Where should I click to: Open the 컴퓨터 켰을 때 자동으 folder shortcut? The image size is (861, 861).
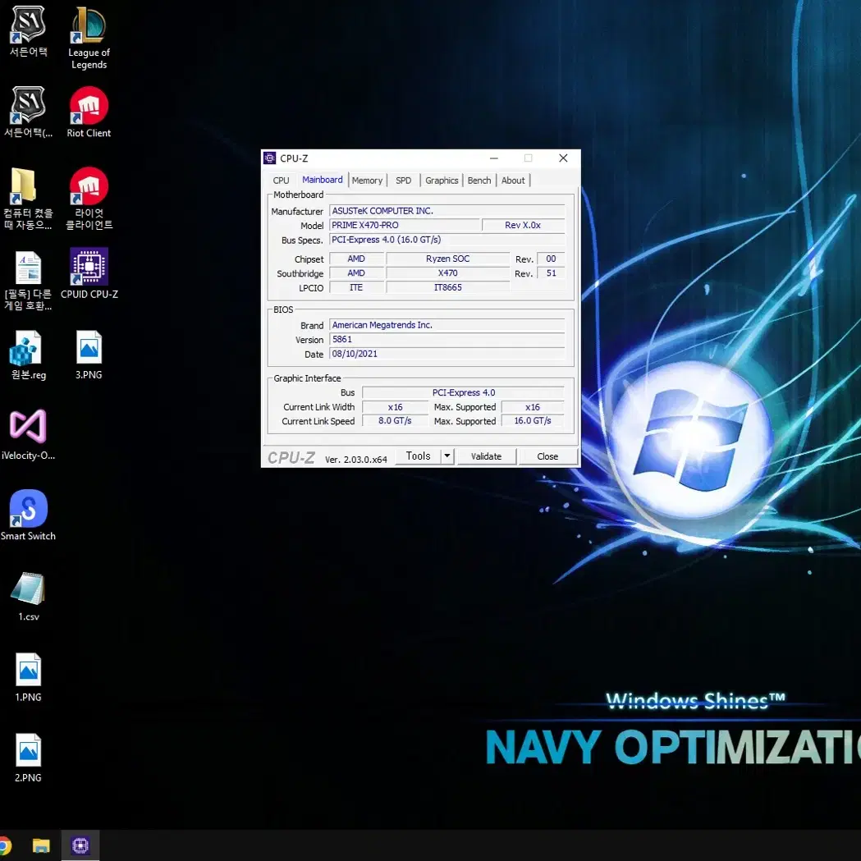coord(28,199)
